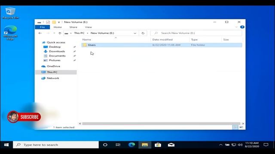Click the Search New Volume (E:) field
Screen dimensions: 275x154
[196, 33]
